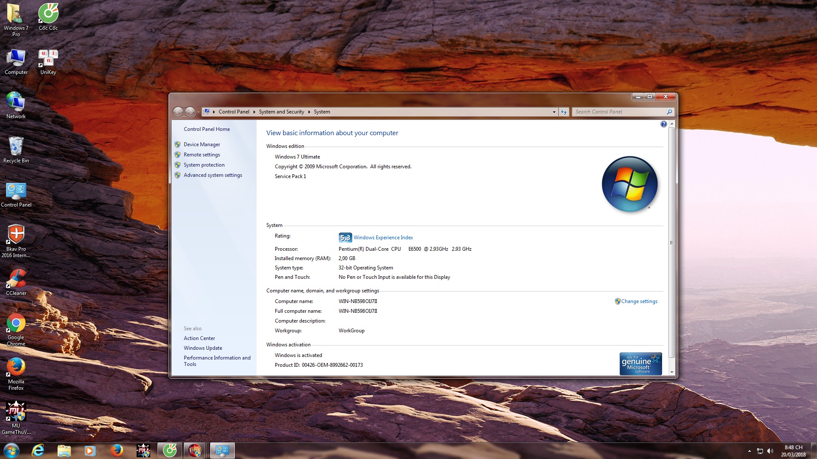This screenshot has height=459, width=817.
Task: Open Control Panel Home
Action: pyautogui.click(x=206, y=129)
